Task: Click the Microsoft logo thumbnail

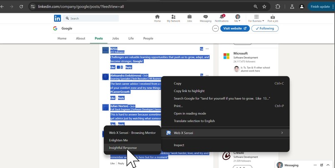Action: (x=226, y=56)
